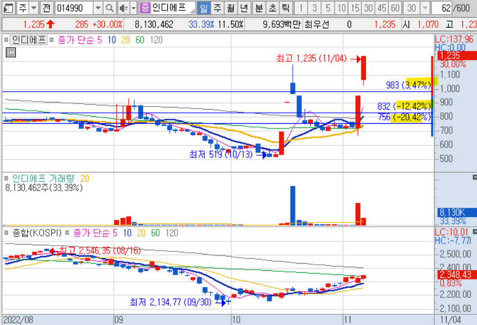Click small square before 인디에프 legend

pyautogui.click(x=6, y=40)
